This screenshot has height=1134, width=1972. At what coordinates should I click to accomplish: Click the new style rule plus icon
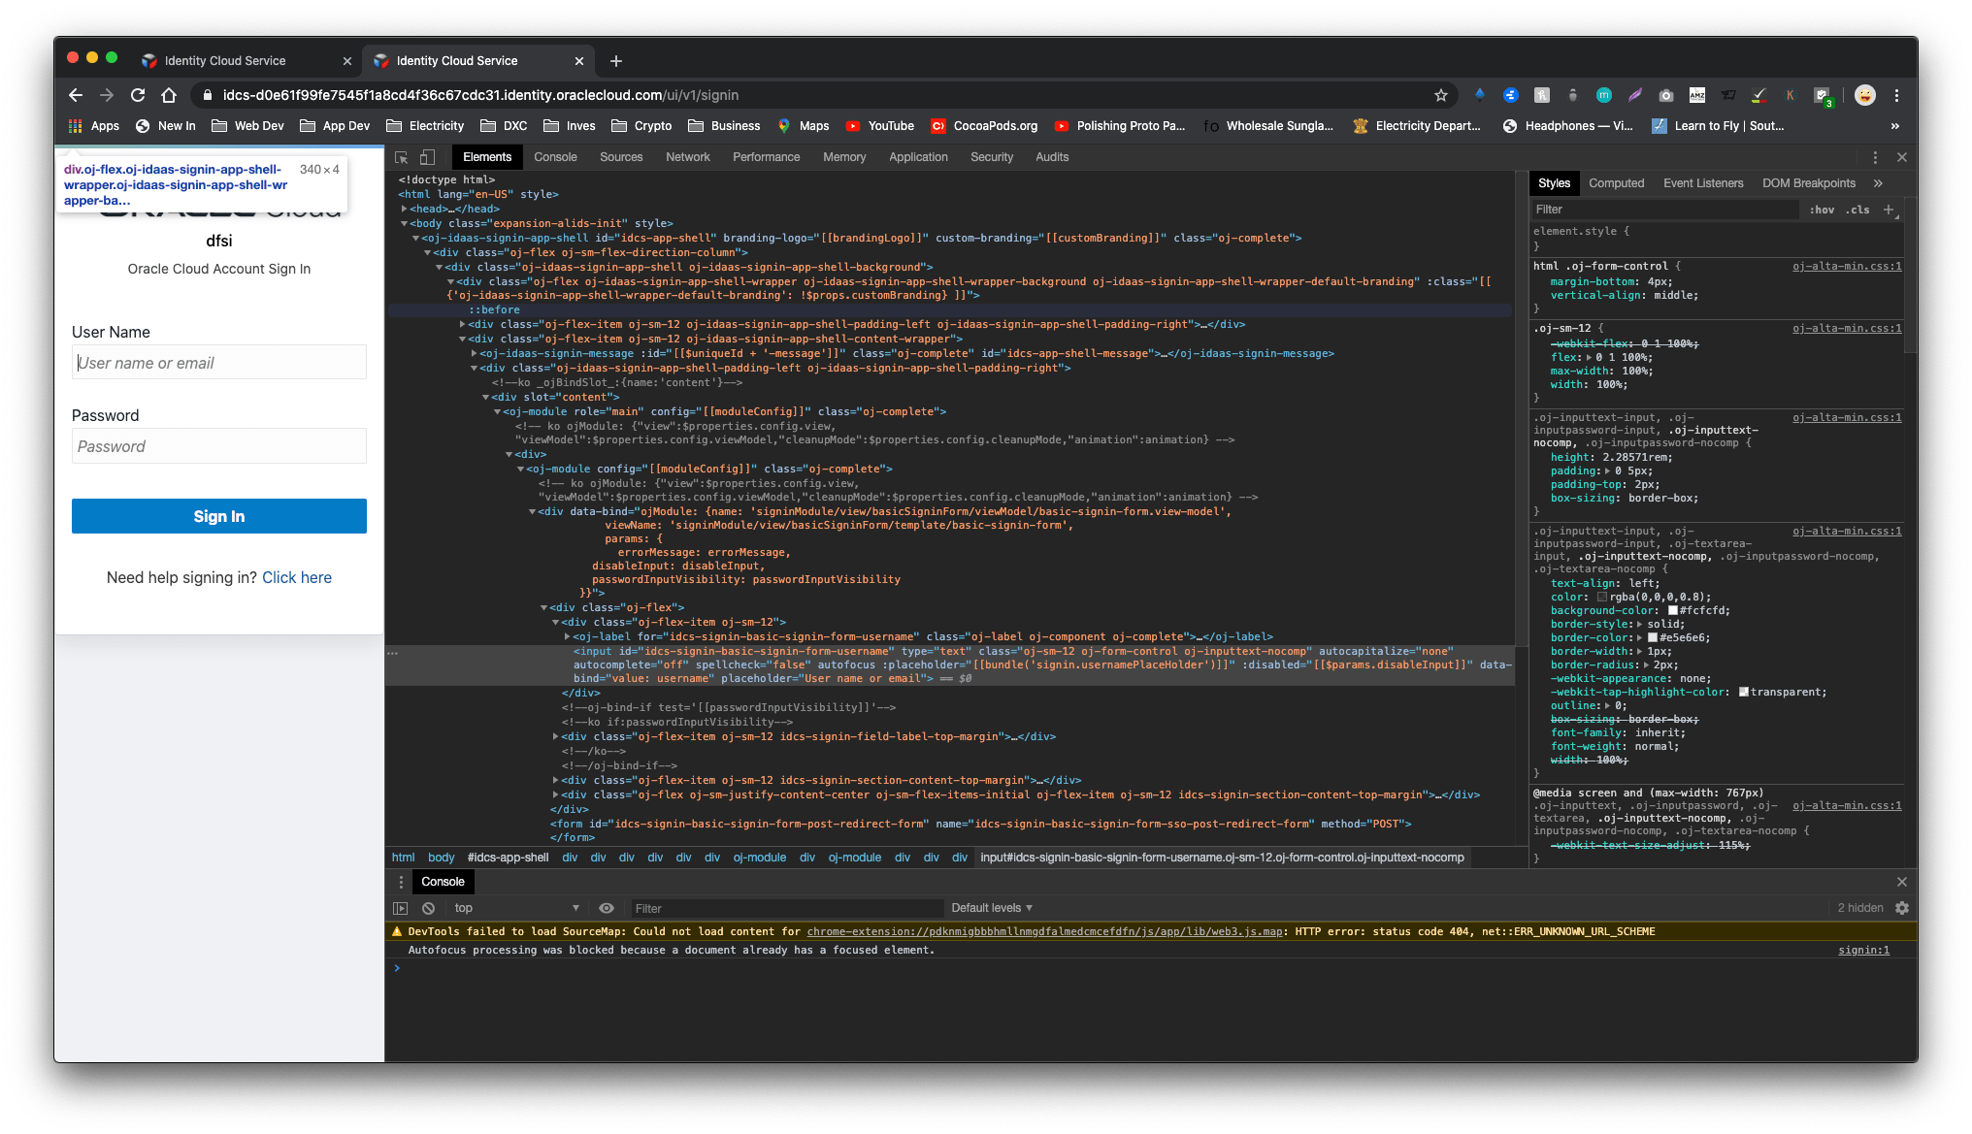tap(1889, 210)
